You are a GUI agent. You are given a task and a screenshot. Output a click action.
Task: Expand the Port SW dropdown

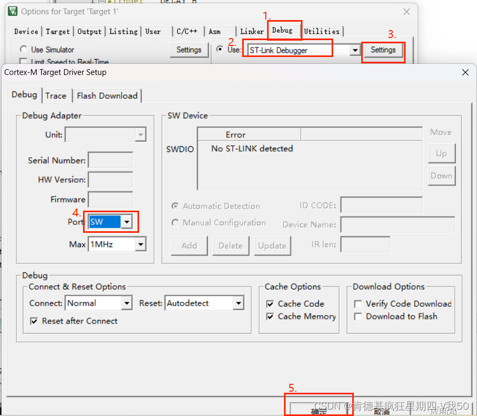point(126,222)
